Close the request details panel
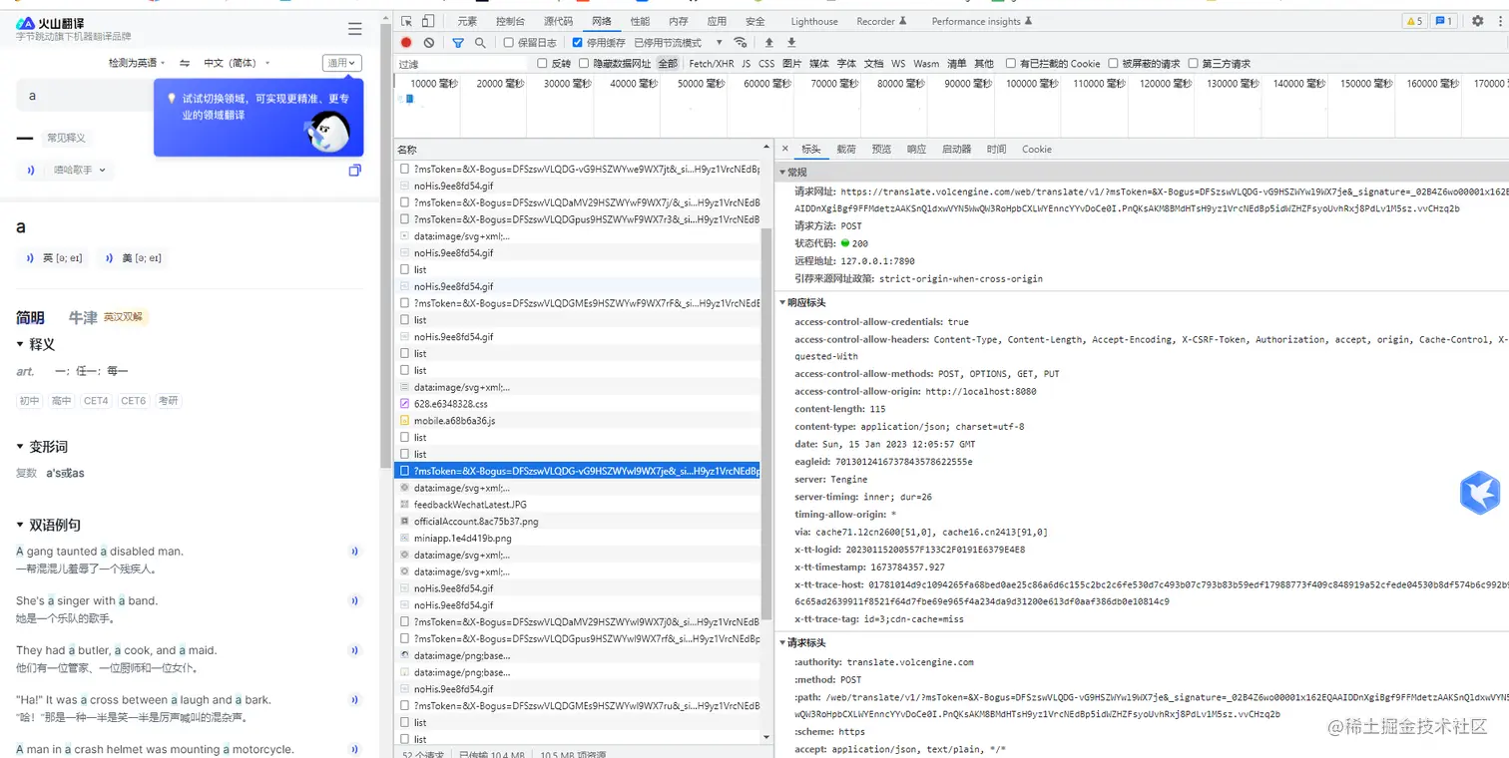Viewport: 1509px width, 758px height. point(784,149)
